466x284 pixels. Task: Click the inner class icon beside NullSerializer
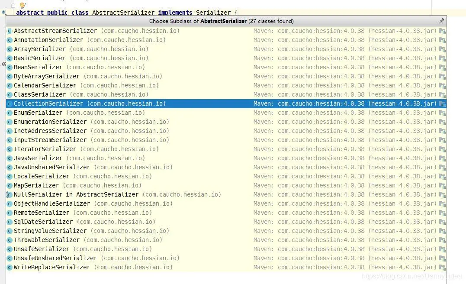(x=9, y=195)
